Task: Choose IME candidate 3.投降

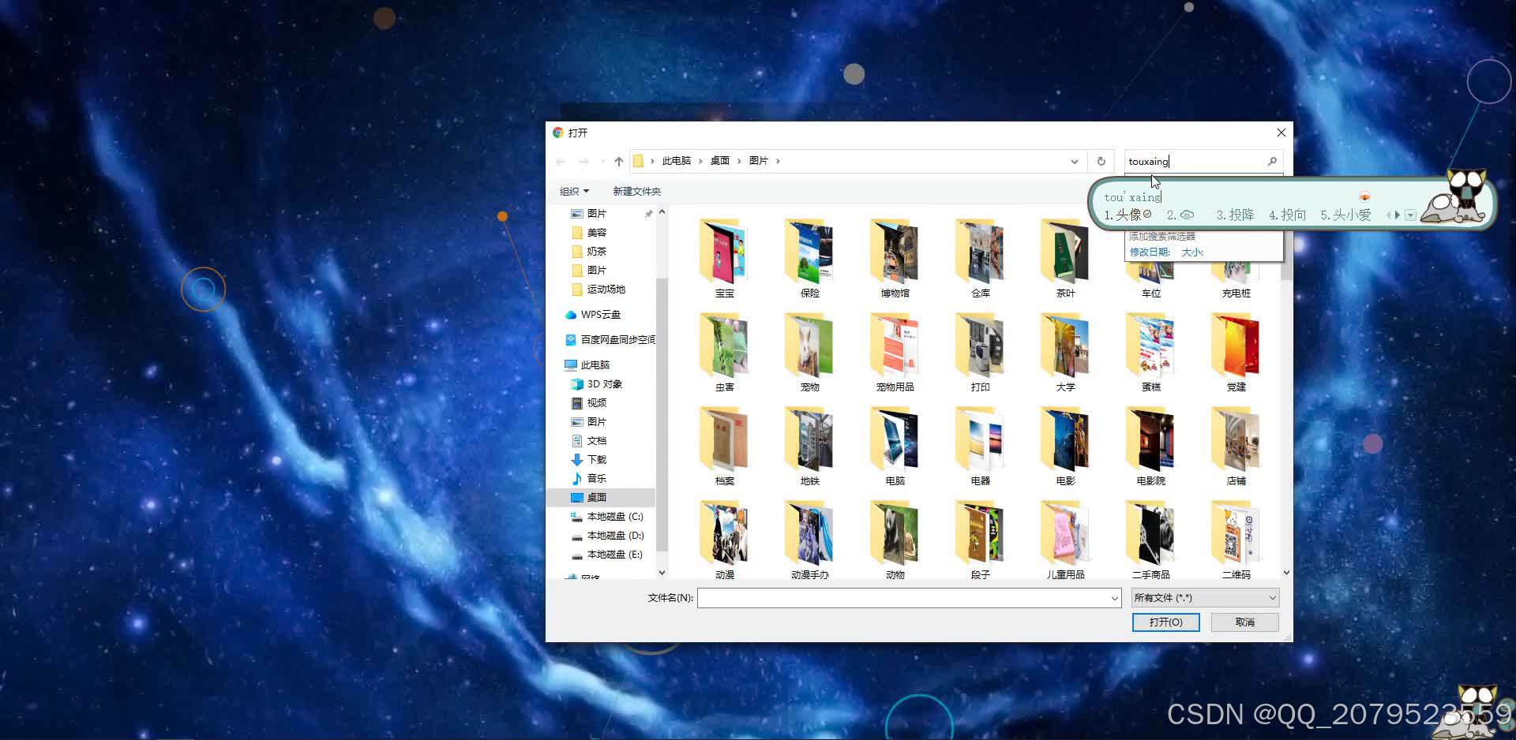Action: pyautogui.click(x=1235, y=215)
